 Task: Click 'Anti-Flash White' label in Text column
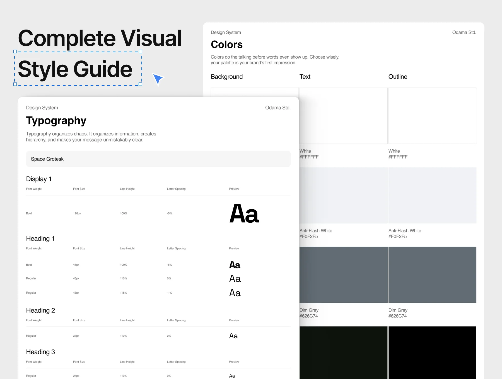[x=316, y=231]
